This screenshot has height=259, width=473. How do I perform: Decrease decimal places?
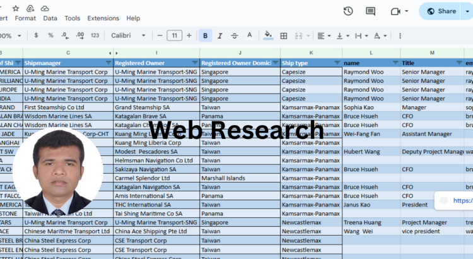tap(65, 35)
